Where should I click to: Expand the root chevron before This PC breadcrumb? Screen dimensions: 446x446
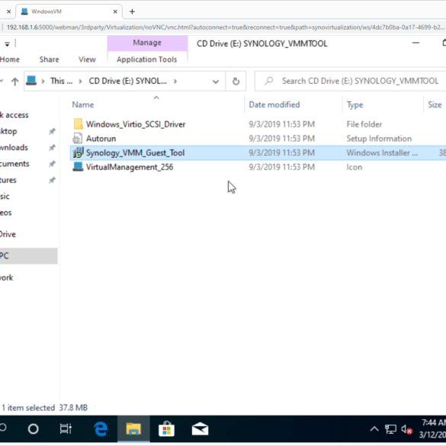43,82
